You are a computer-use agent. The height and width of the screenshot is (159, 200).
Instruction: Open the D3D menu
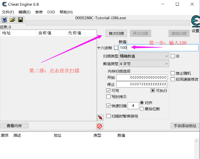[51, 12]
